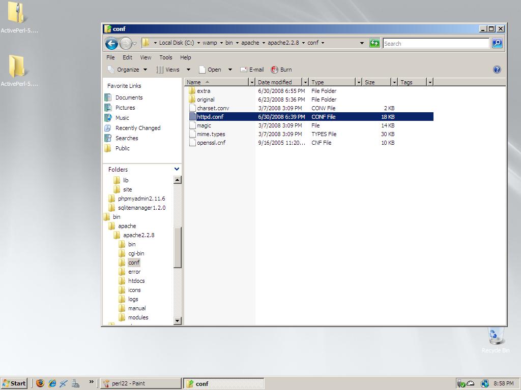The height and width of the screenshot is (390, 521).
Task: Click the green Refresh icon in address bar
Action: (374, 43)
